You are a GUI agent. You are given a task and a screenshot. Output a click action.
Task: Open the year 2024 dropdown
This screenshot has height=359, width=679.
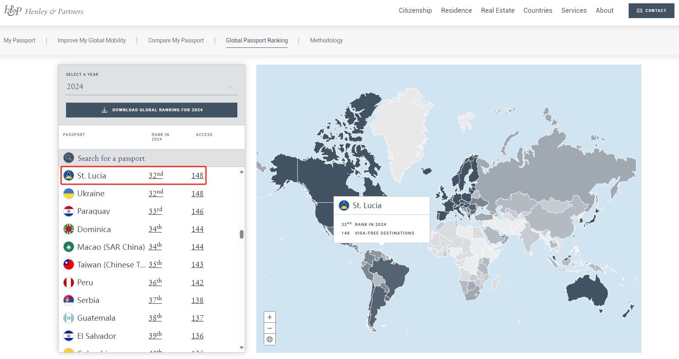point(151,87)
